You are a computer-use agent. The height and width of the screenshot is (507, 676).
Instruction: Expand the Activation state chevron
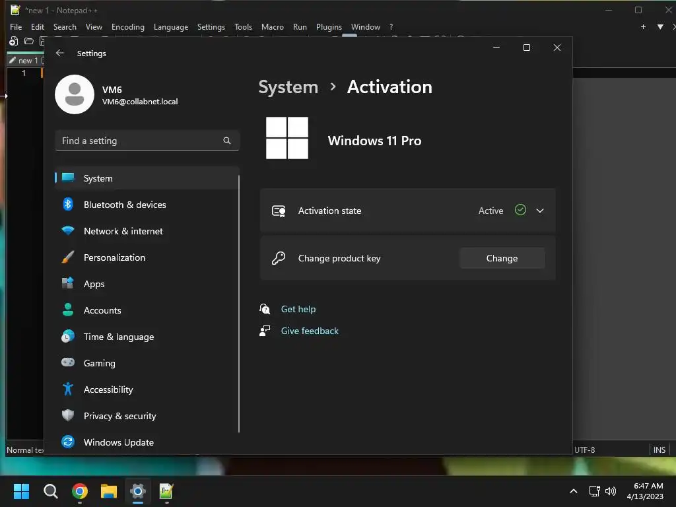(x=540, y=211)
